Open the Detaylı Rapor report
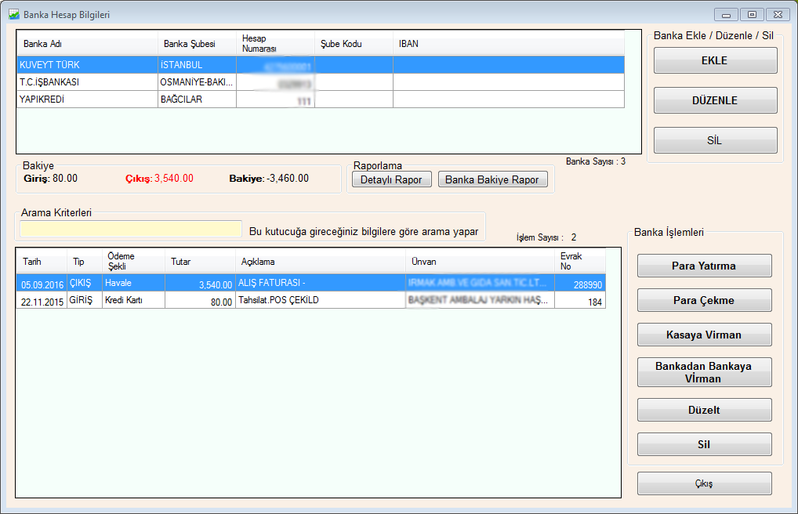 [x=391, y=179]
